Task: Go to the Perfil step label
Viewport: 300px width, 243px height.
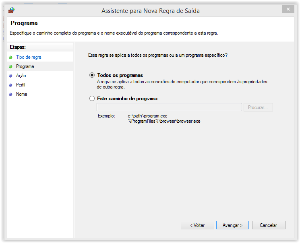Action: 21,85
